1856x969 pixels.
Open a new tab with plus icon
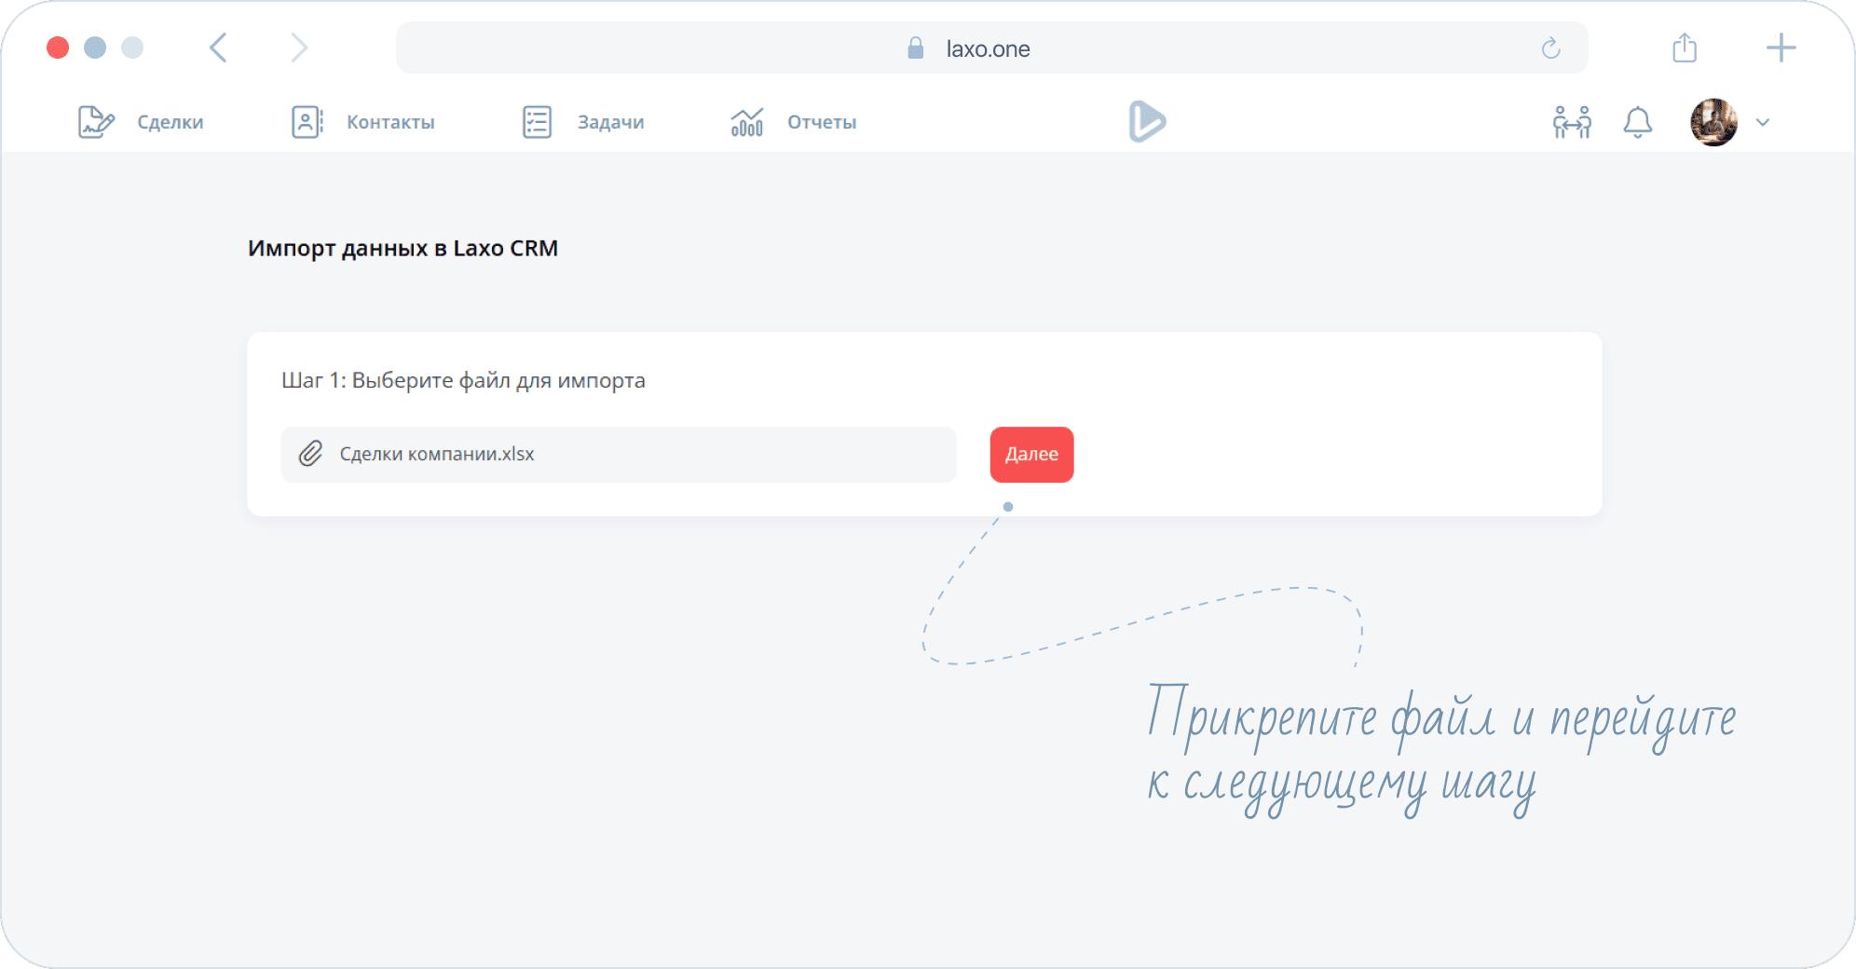(x=1781, y=48)
